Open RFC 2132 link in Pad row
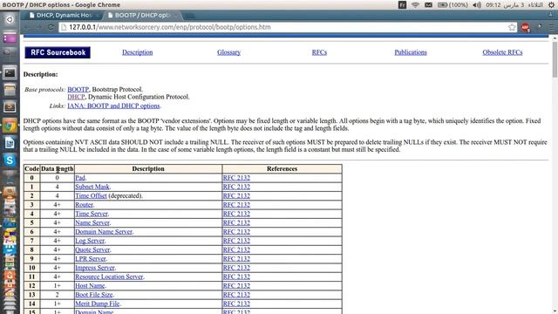Screen dimensions: 558x314 click(x=236, y=178)
